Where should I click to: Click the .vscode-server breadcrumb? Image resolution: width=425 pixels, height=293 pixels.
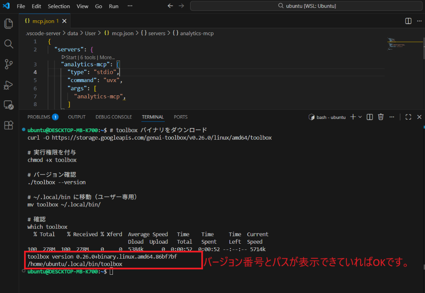pos(43,33)
